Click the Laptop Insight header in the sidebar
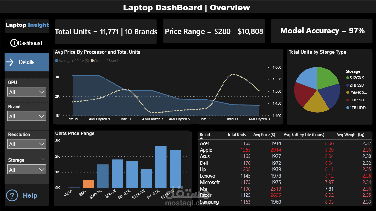Image resolution: width=376 pixels, height=211 pixels. pyautogui.click(x=27, y=25)
